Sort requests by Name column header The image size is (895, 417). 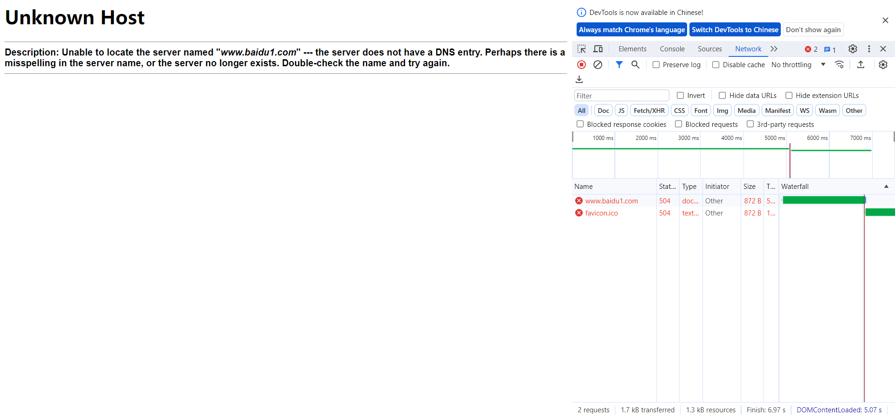[x=614, y=187]
